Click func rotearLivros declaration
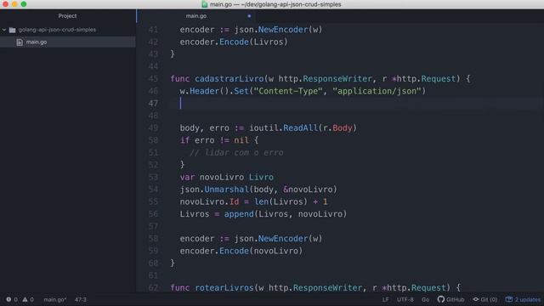Viewport: 544px width, 306px height. tap(315, 287)
